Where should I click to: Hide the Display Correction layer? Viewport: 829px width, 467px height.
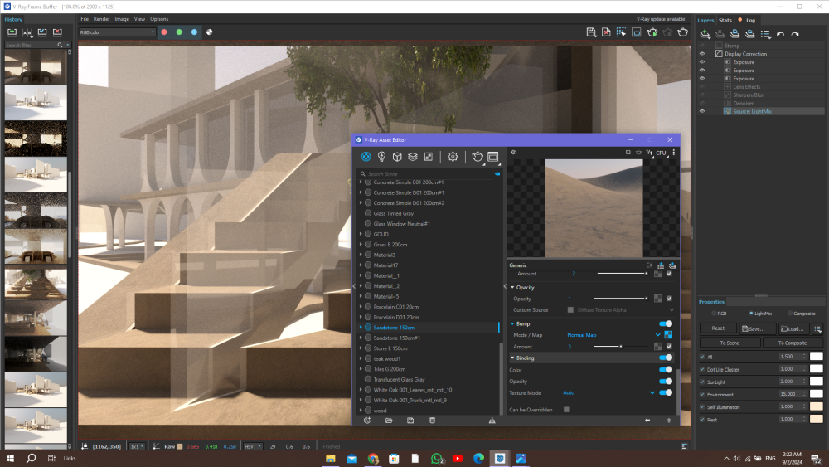pyautogui.click(x=702, y=54)
